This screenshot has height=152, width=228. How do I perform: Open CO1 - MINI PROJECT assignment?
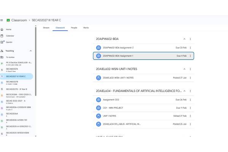click(113, 108)
